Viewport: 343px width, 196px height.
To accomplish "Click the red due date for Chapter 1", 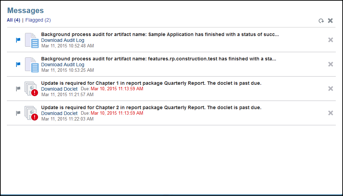I will (117, 89).
